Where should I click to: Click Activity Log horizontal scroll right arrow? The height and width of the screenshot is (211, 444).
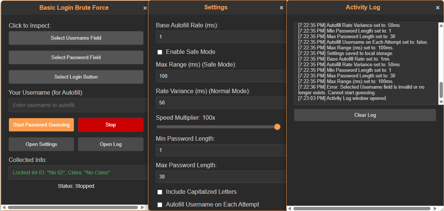point(435,208)
